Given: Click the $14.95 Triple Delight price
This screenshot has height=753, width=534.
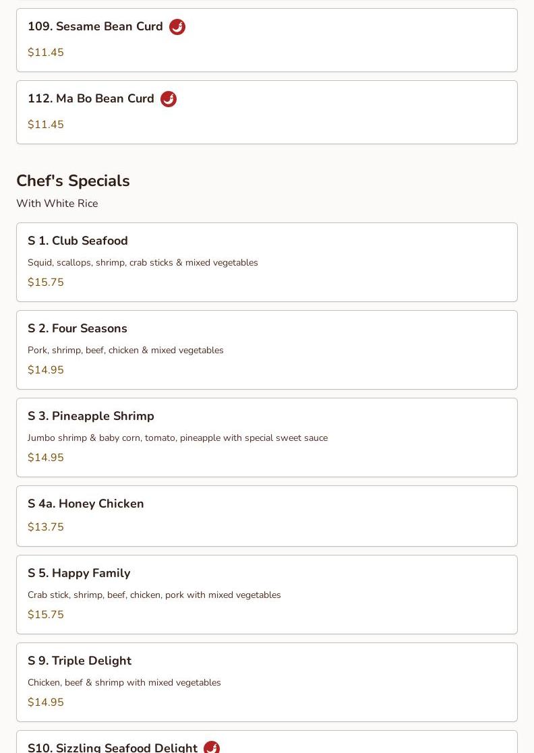Looking at the screenshot, I should coord(46,702).
